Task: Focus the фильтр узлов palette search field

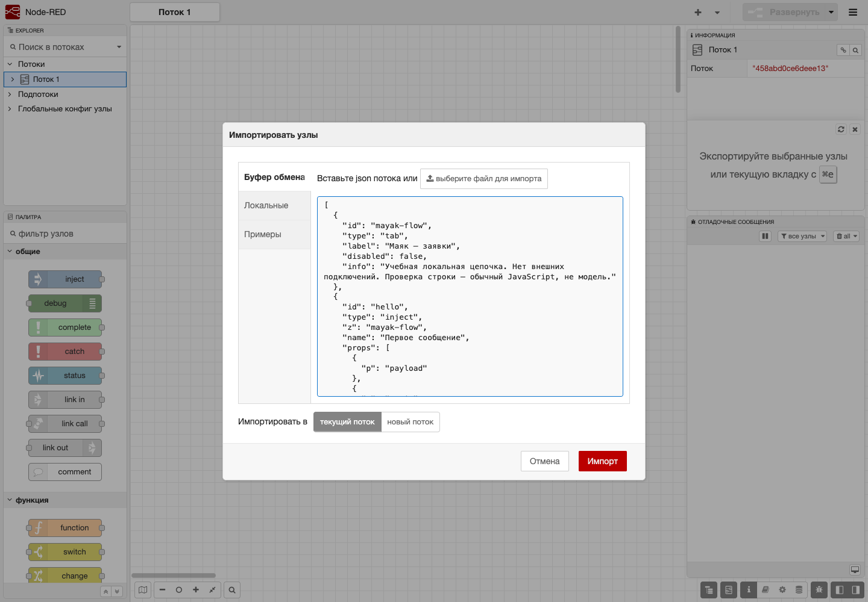Action: click(x=65, y=234)
